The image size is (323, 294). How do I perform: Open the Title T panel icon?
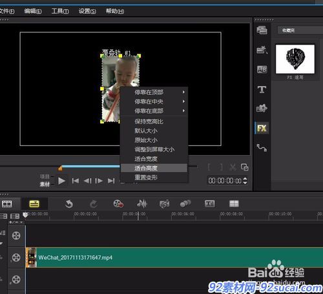262,89
